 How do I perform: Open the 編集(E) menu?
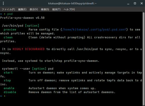click(x=22, y=10)
